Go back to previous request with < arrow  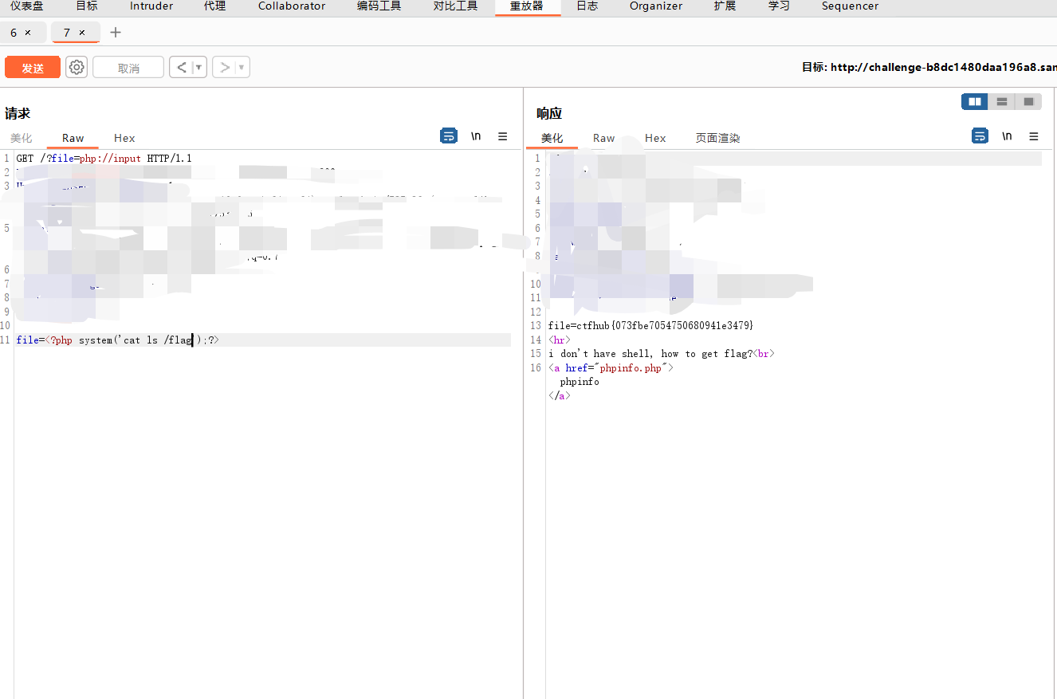(182, 68)
